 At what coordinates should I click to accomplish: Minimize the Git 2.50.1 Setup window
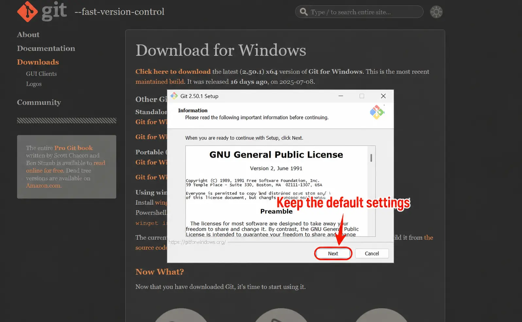tap(341, 96)
